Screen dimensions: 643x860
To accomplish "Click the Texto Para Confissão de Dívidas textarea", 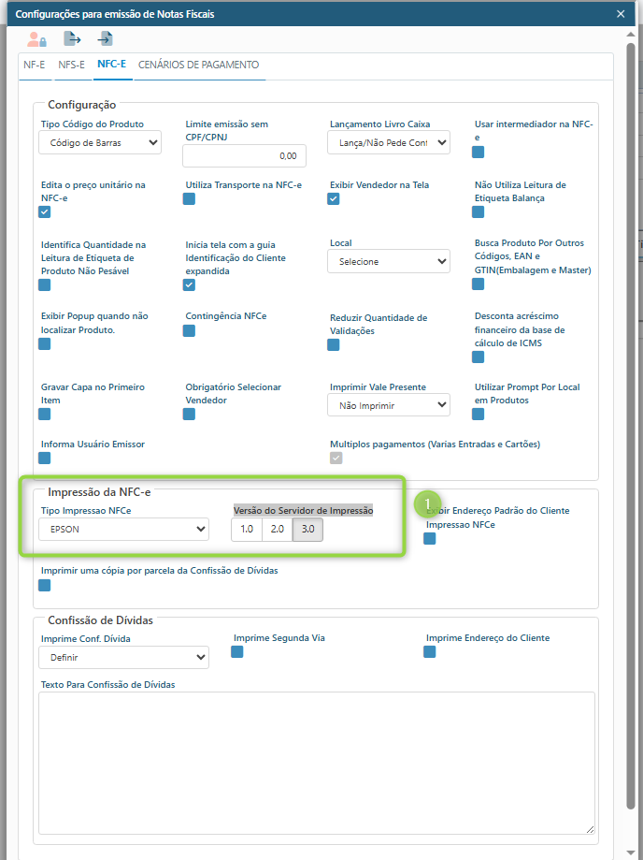I will (x=316, y=762).
